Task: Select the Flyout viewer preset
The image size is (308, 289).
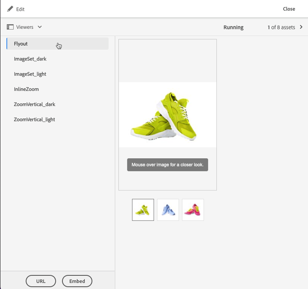Action: (x=57, y=44)
